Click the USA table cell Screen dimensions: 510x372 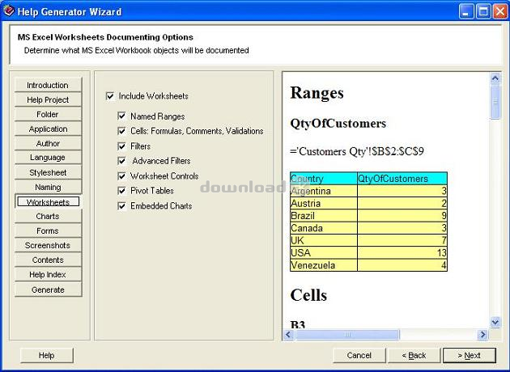[x=324, y=253]
